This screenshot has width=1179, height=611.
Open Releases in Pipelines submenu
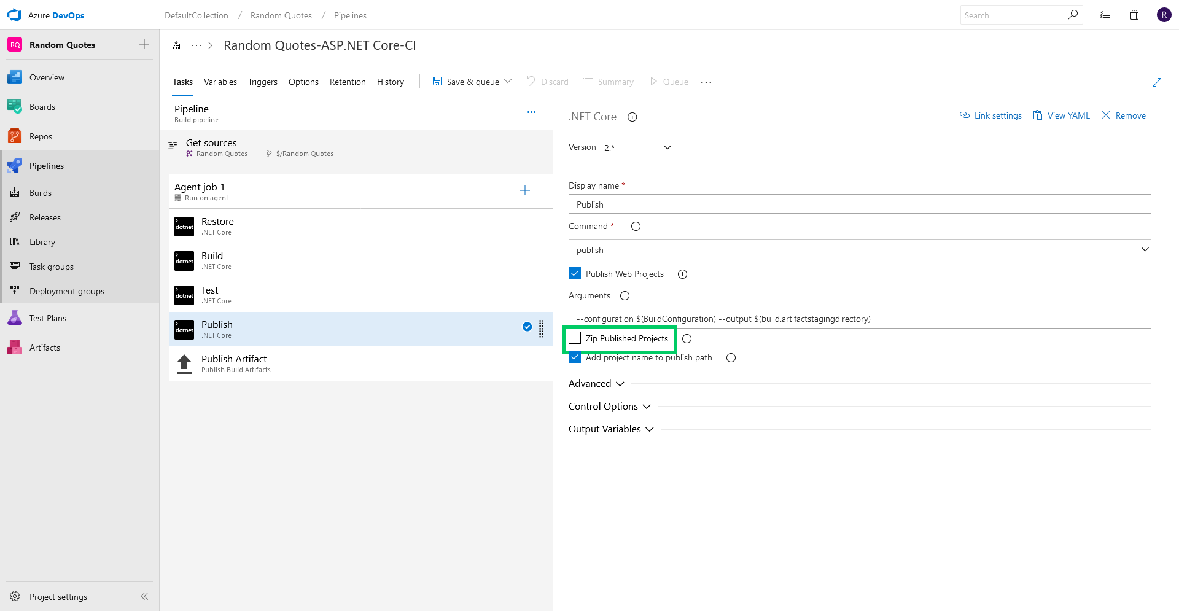[x=45, y=217]
